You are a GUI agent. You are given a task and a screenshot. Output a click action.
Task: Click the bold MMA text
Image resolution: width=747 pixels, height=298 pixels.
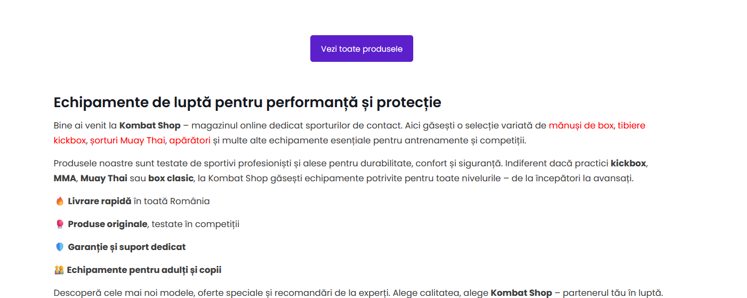(x=65, y=178)
